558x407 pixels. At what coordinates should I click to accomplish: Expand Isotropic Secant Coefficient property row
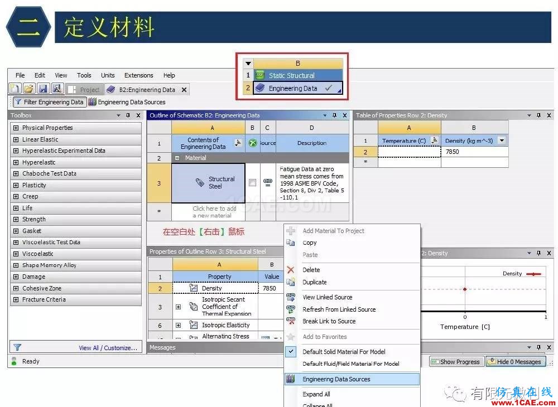(x=179, y=307)
